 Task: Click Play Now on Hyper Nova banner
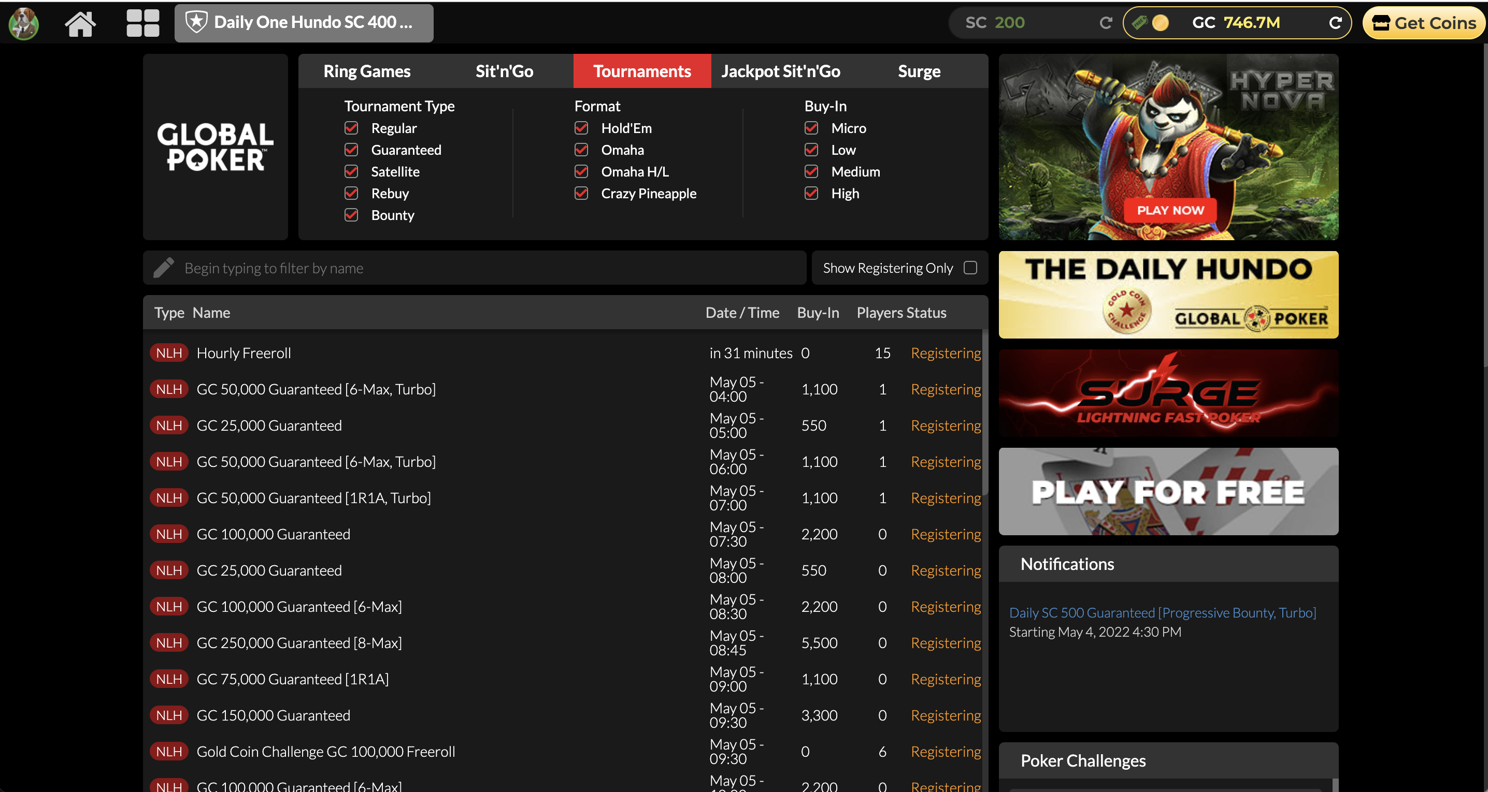1170,210
